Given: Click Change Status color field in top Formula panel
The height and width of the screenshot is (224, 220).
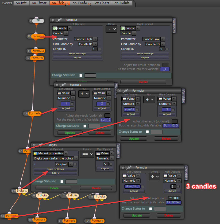Looking at the screenshot, I should click(x=90, y=76).
